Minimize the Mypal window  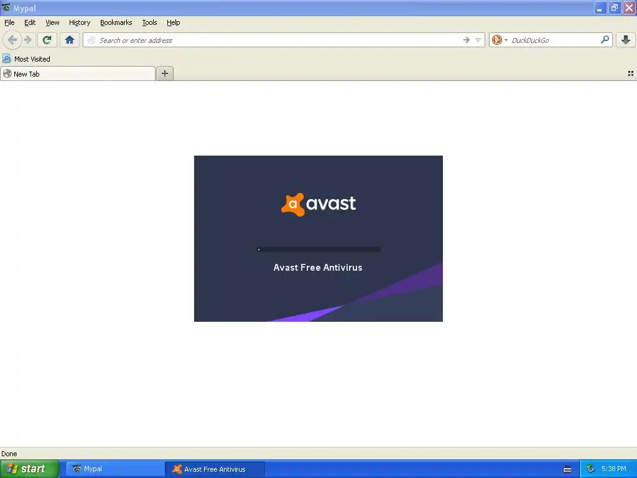[600, 7]
